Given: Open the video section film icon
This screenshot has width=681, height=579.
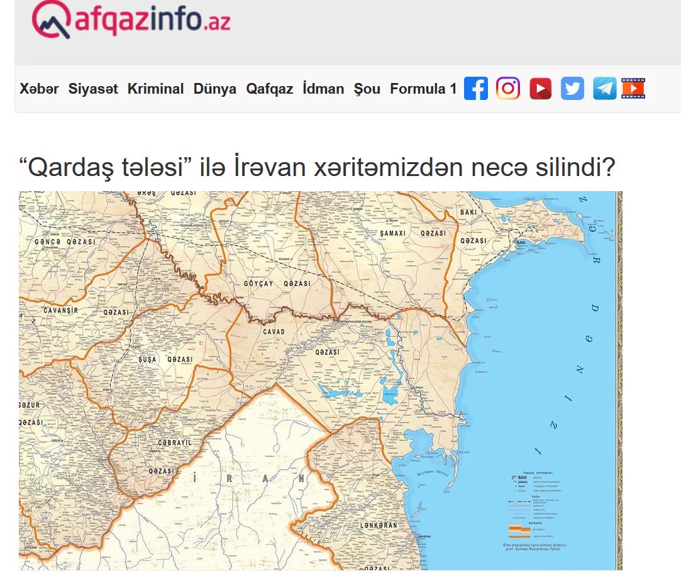Looking at the screenshot, I should coord(633,89).
